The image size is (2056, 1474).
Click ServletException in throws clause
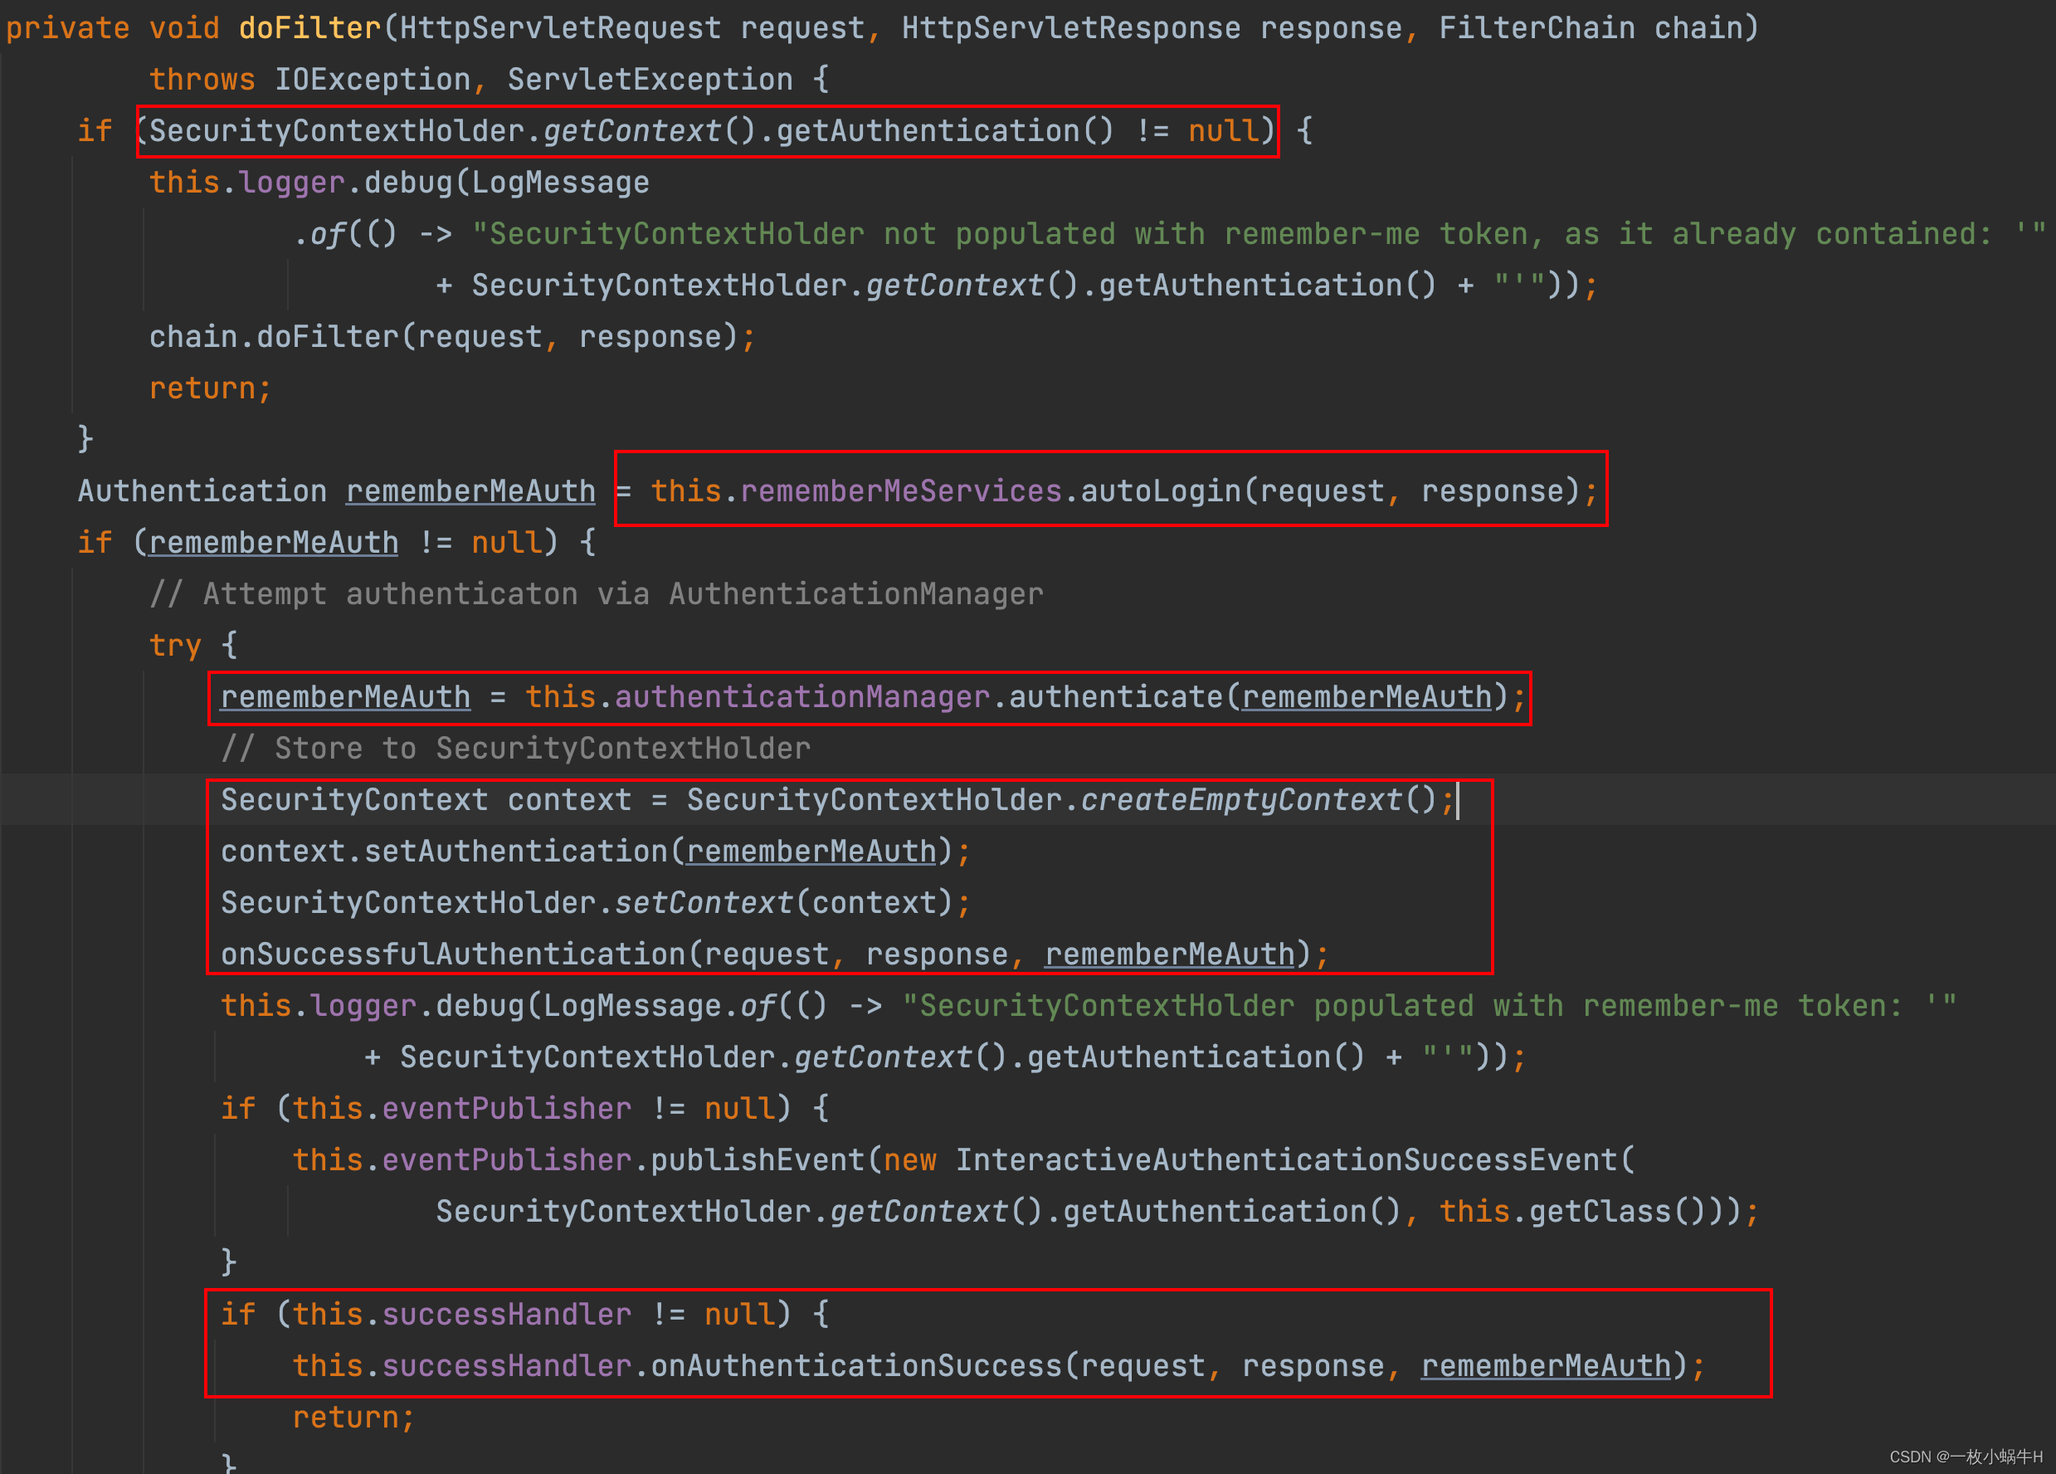point(650,80)
